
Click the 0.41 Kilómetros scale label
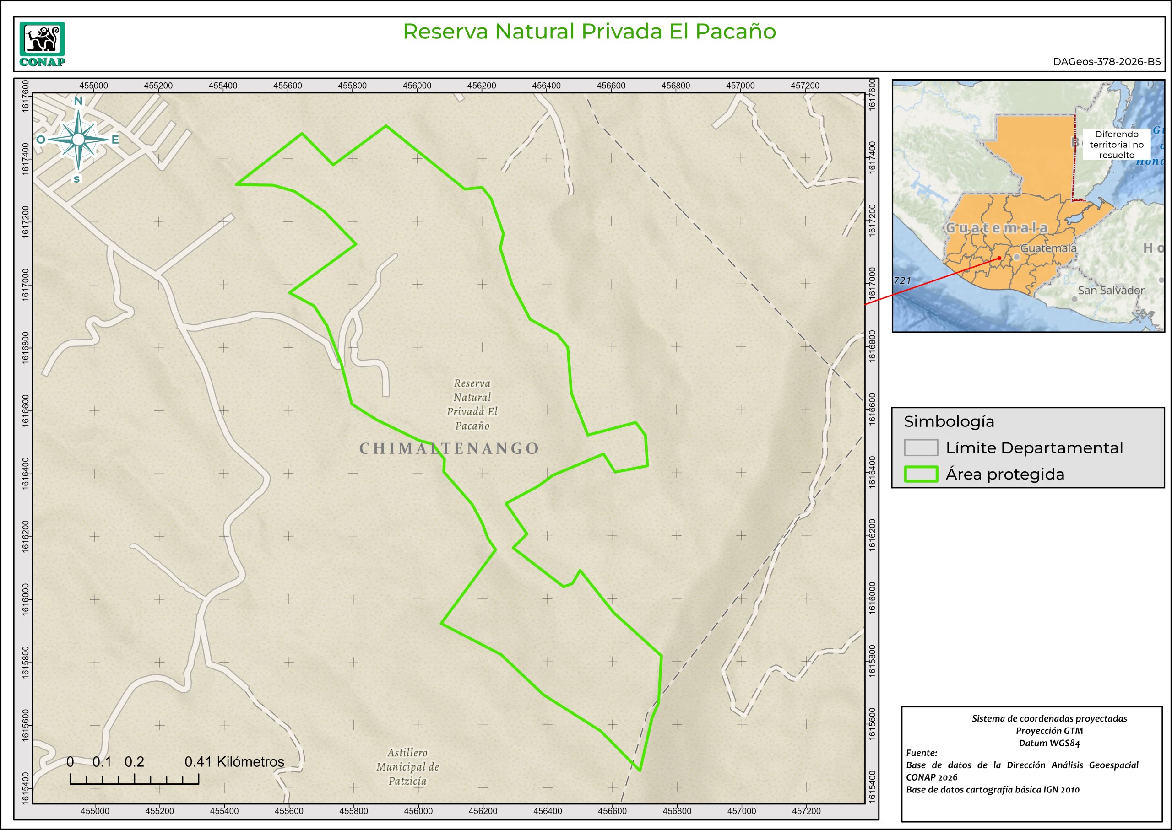click(x=234, y=762)
